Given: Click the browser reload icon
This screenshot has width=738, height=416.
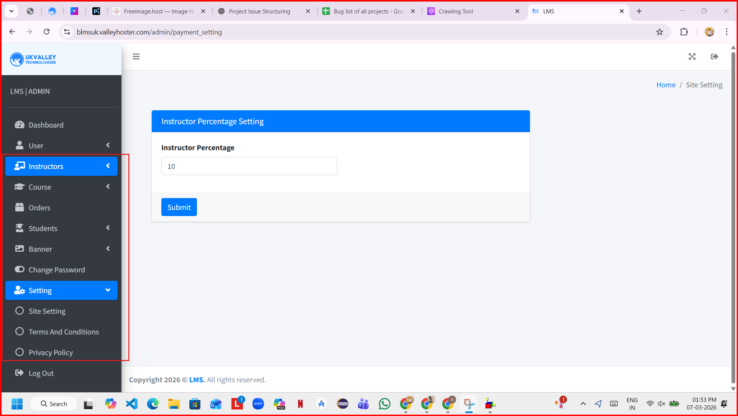Looking at the screenshot, I should pyautogui.click(x=47, y=32).
